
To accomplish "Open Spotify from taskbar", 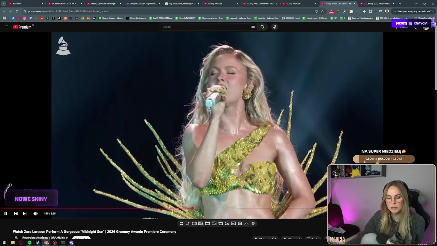I will [x=29, y=243].
